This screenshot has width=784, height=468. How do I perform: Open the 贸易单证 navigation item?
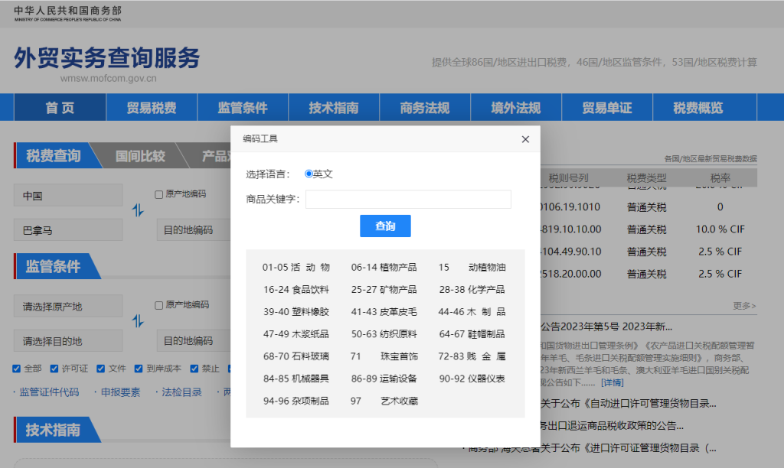click(x=607, y=107)
